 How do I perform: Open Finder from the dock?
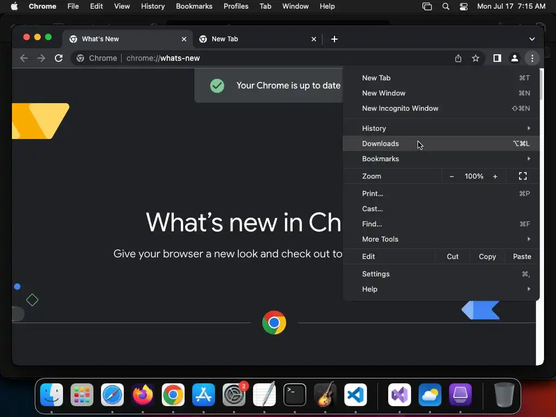pos(52,395)
